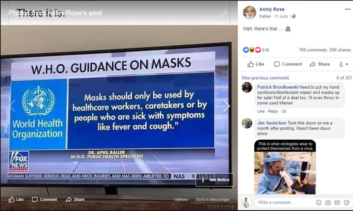Click See Notice on the photo

click(215, 180)
